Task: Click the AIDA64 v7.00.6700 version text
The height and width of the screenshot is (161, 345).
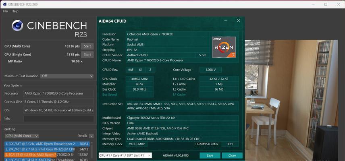Action: click(x=176, y=155)
